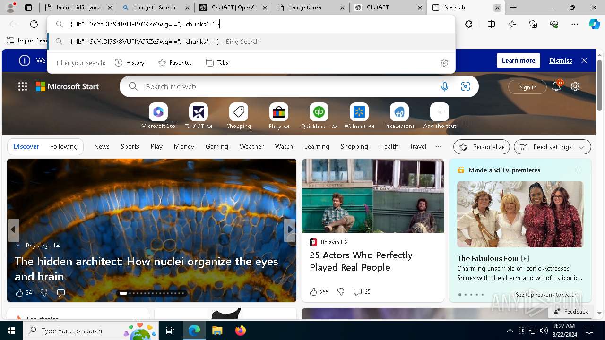The height and width of the screenshot is (340, 605).
Task: Click the Sign in button
Action: pyautogui.click(x=527, y=87)
